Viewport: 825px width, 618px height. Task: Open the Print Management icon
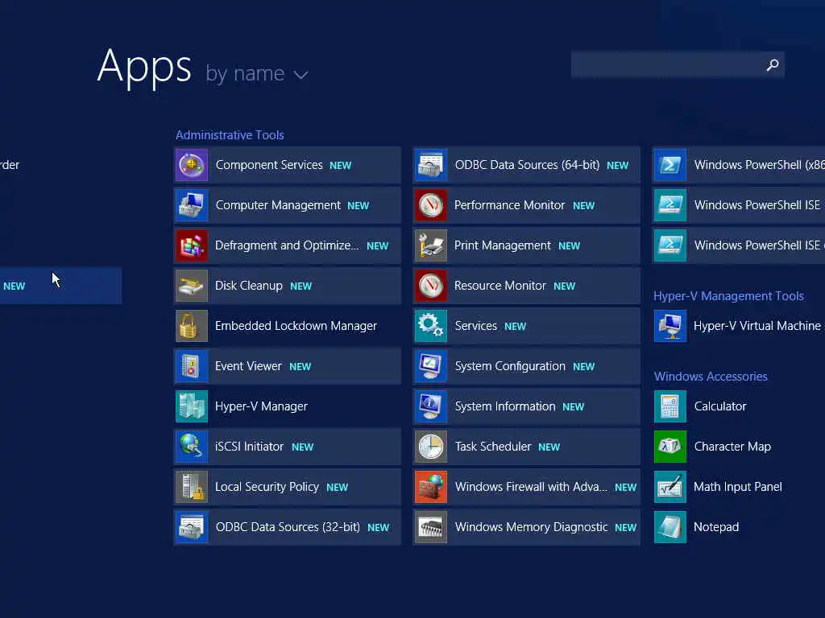(x=431, y=245)
